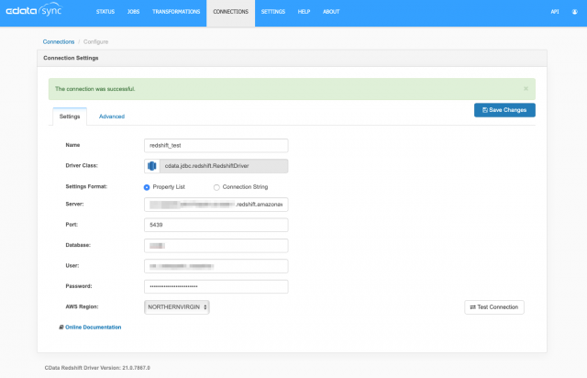
Task: Open the API link in header
Action: (x=554, y=12)
